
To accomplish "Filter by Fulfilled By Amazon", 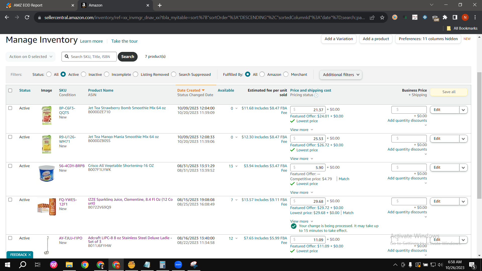I will tap(262, 74).
